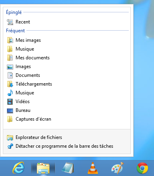Click the File Explorer taskbar button
The height and width of the screenshot is (176, 154).
43,168
